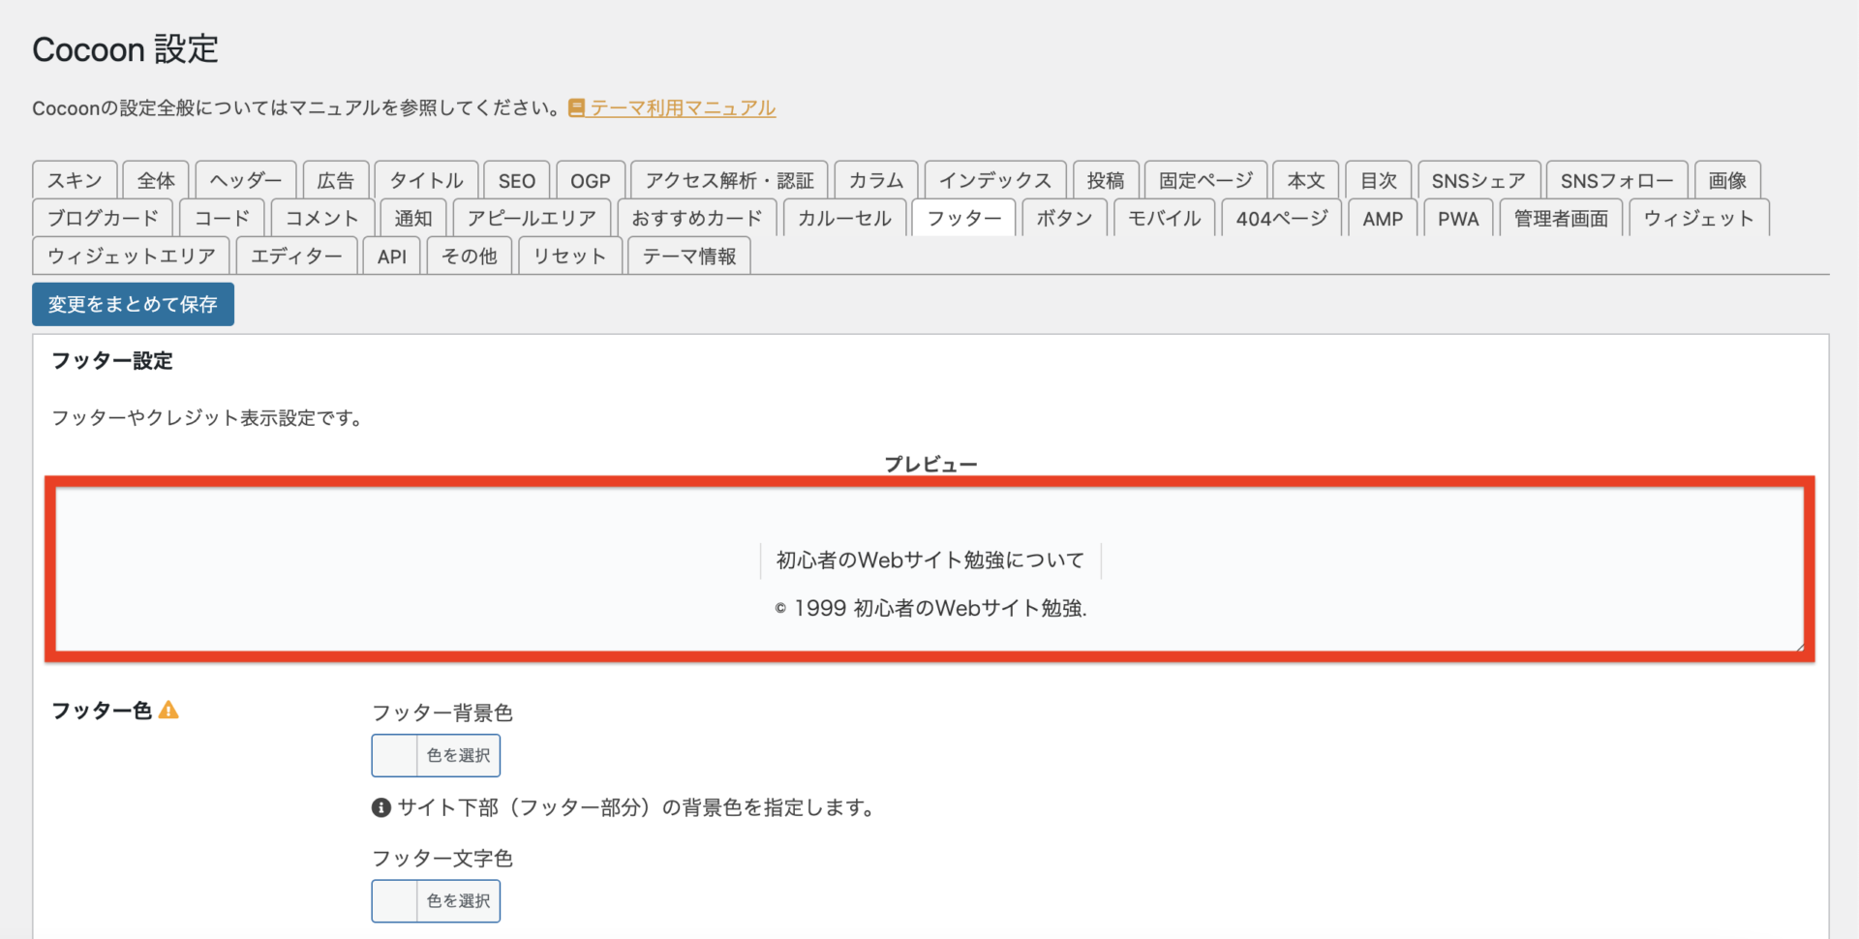Click the background color info icon

click(x=381, y=807)
